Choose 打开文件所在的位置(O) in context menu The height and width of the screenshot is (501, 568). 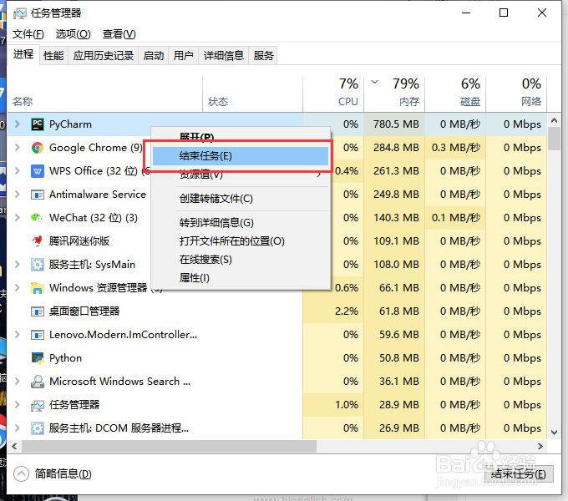click(241, 241)
